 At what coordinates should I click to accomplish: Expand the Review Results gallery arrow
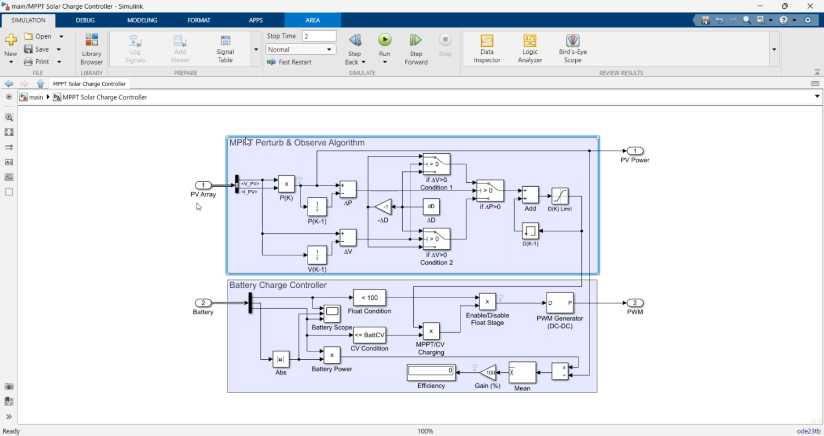coord(774,49)
